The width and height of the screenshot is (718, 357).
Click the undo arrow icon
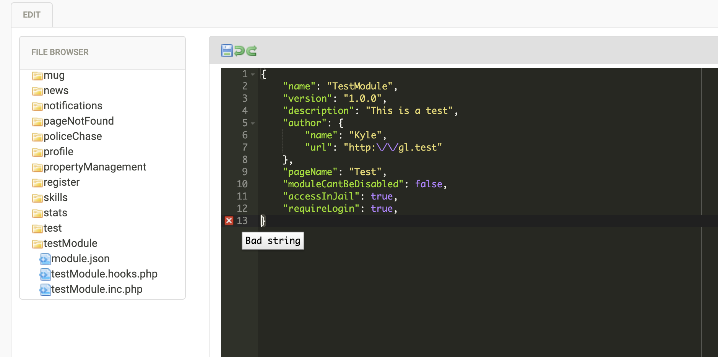(239, 50)
